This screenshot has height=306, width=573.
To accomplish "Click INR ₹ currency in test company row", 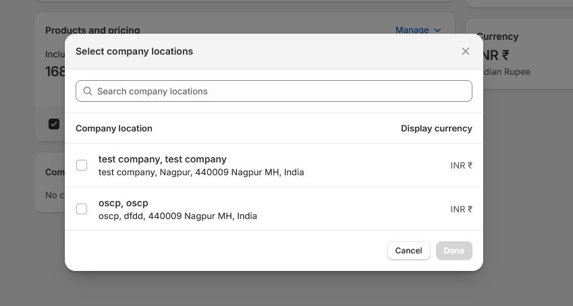I will coord(461,165).
